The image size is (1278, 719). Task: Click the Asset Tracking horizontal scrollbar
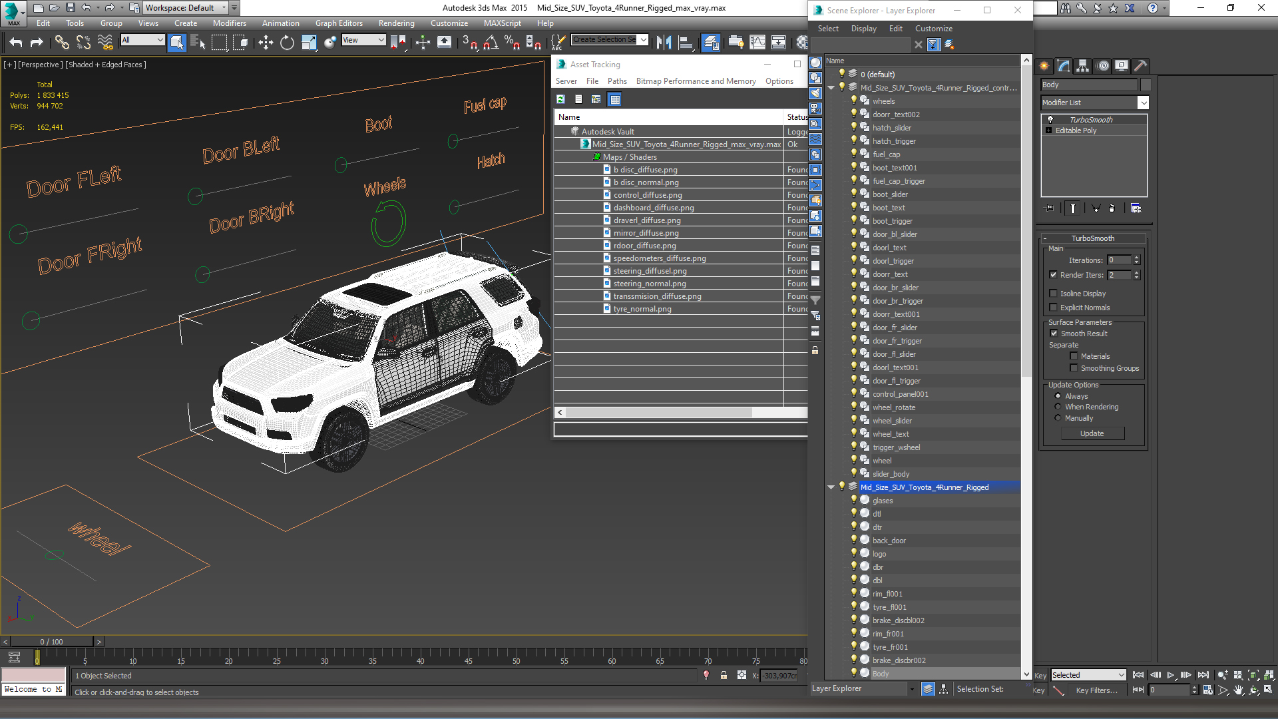[x=659, y=413]
